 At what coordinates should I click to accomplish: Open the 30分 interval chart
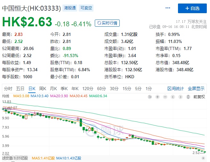pyautogui.click(x=114, y=89)
